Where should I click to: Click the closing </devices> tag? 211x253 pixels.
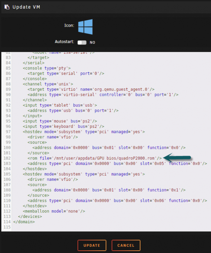click(x=30, y=216)
